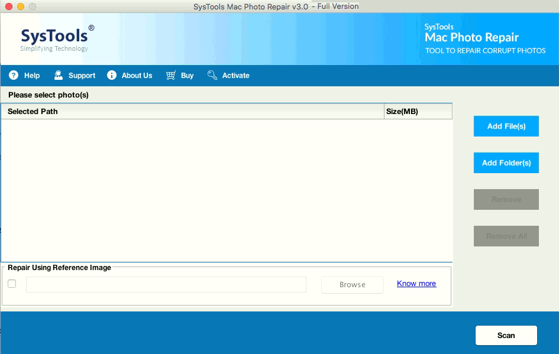Click the Selected Path column header
This screenshot has height=354, width=559.
[192, 112]
